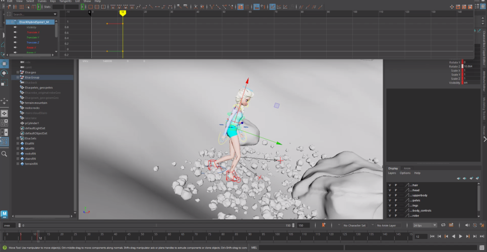Open the Layers menu in layer editor
Image resolution: width=487 pixels, height=252 pixels.
(392, 173)
